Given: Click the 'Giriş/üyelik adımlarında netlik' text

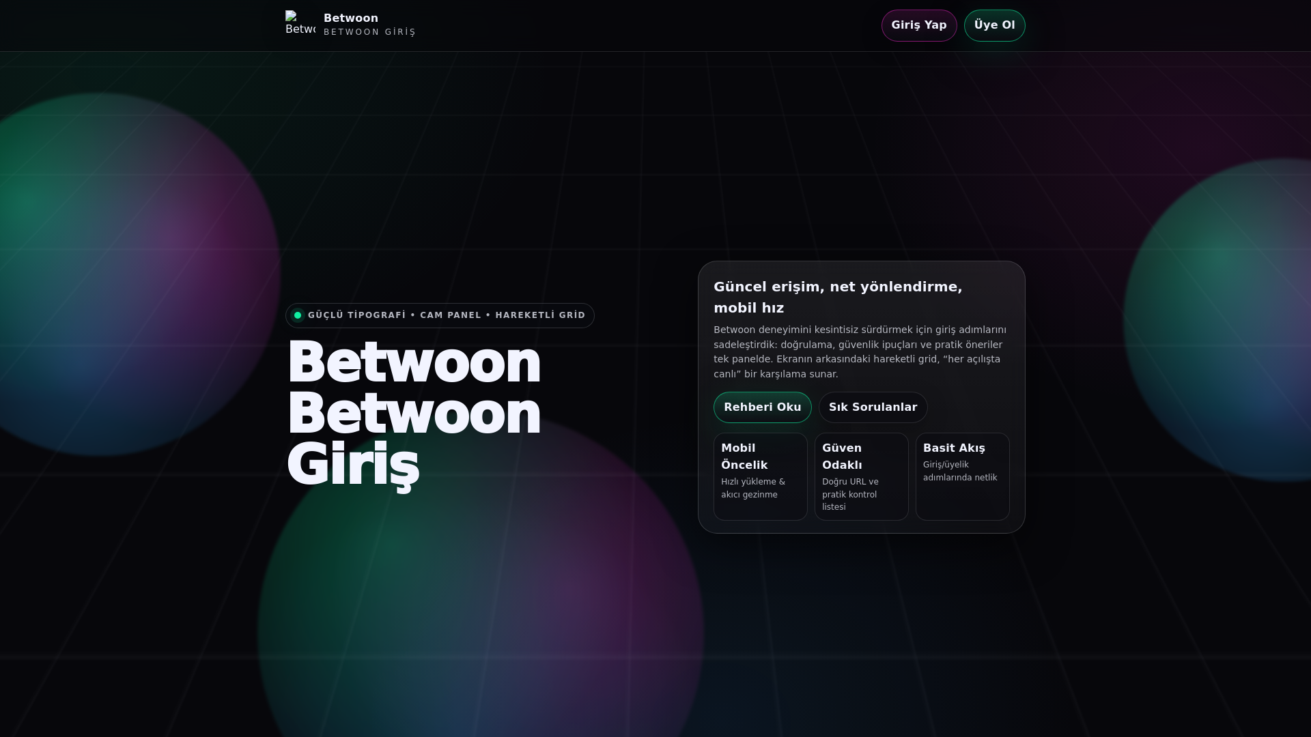Looking at the screenshot, I should [960, 471].
